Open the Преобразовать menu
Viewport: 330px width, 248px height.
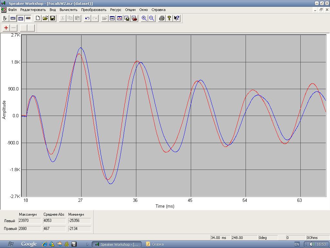94,10
